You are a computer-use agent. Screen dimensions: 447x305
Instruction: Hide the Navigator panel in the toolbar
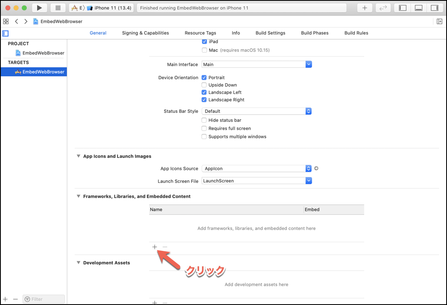pyautogui.click(x=402, y=8)
